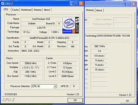The height and width of the screenshot is (105, 138).
Task: Click DDR2-SDRAM PC4300 - 512 MB text
Action: [114, 36]
